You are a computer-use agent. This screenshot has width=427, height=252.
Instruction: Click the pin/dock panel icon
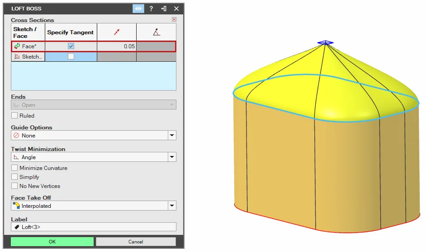pos(164,9)
